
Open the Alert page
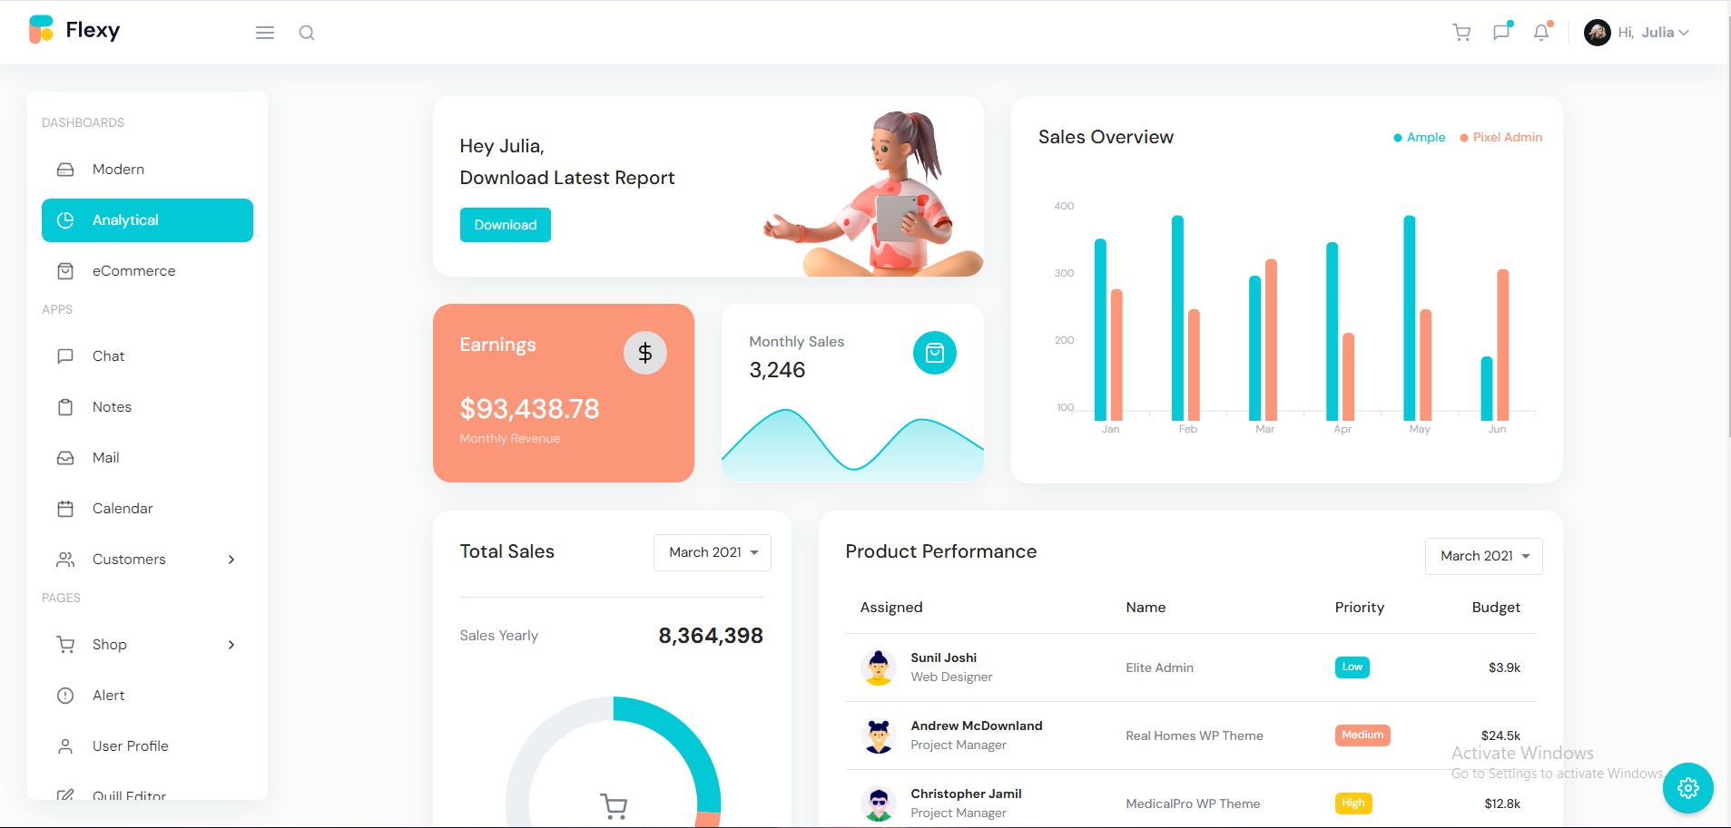pos(147,696)
